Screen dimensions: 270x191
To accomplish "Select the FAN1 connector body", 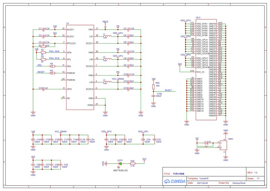I will click(223, 145).
